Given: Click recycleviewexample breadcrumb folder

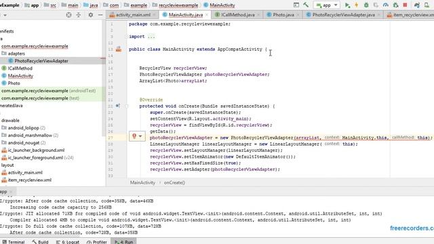Looking at the screenshot, I should pos(175,5).
